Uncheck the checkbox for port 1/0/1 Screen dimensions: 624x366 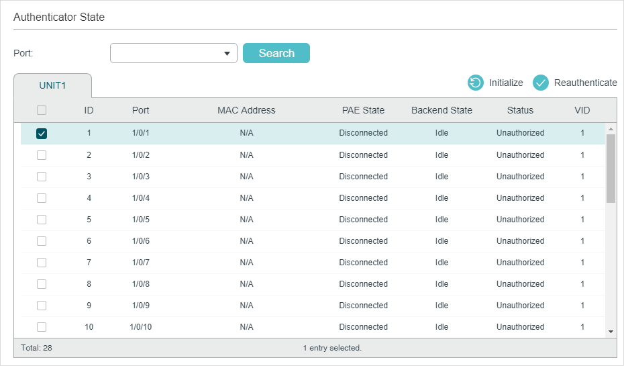[x=42, y=134]
